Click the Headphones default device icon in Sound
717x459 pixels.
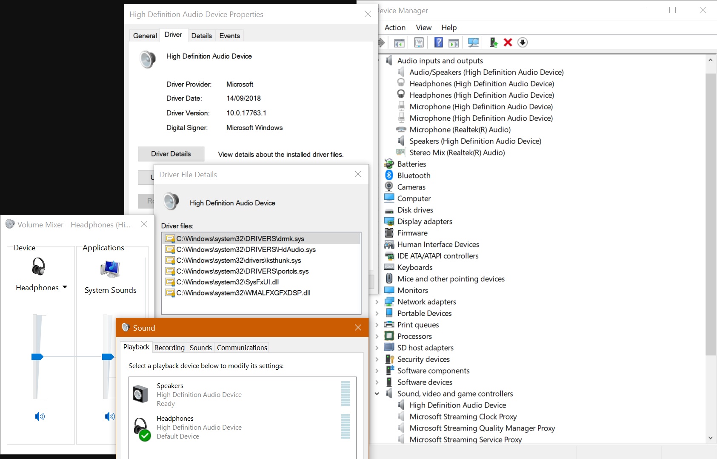(x=142, y=428)
